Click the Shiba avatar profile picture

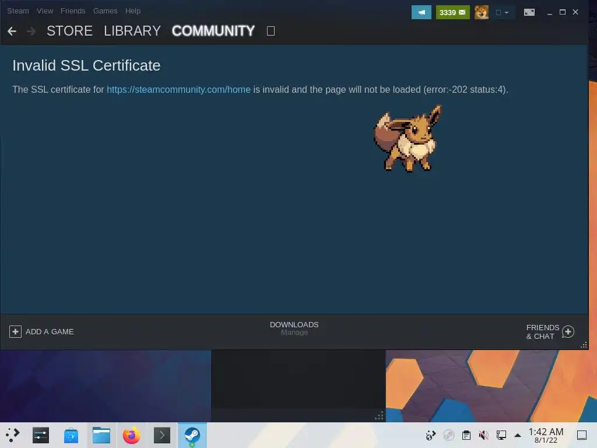tap(482, 12)
